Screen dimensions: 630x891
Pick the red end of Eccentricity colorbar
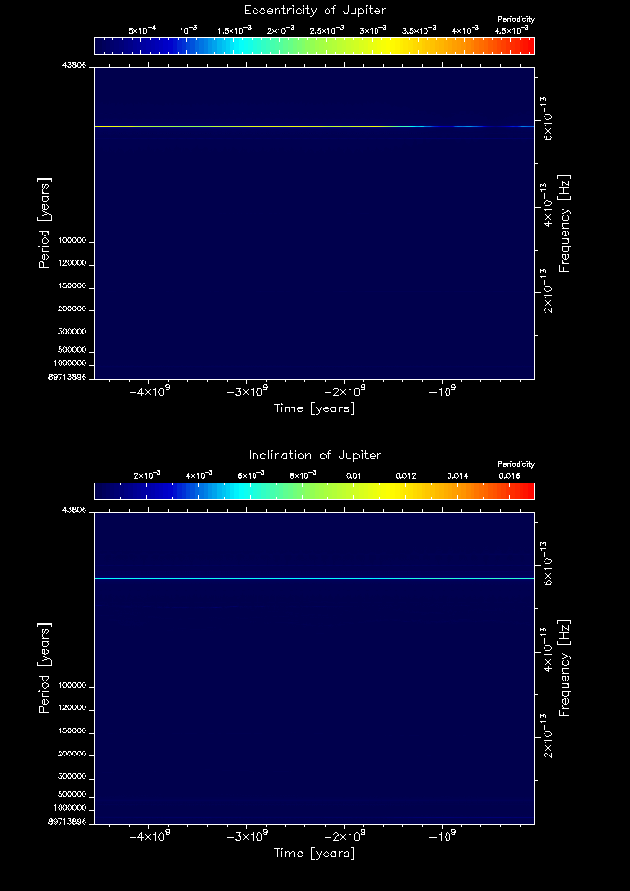tap(526, 46)
